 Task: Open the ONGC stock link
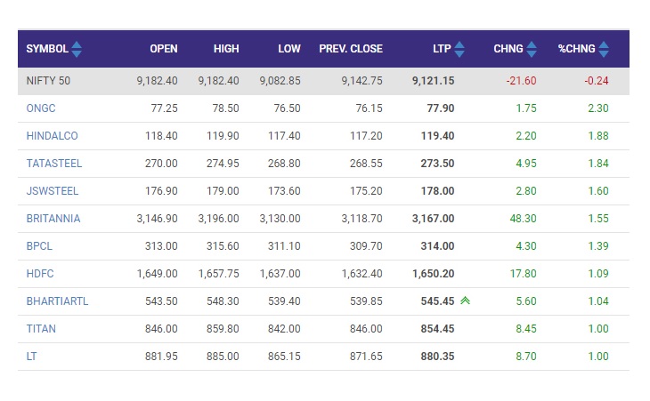pos(41,108)
